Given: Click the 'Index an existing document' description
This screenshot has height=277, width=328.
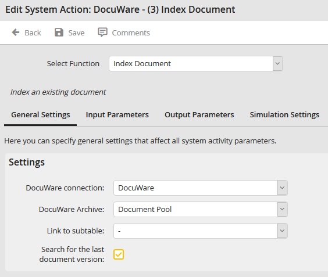Looking at the screenshot, I should coord(58,92).
